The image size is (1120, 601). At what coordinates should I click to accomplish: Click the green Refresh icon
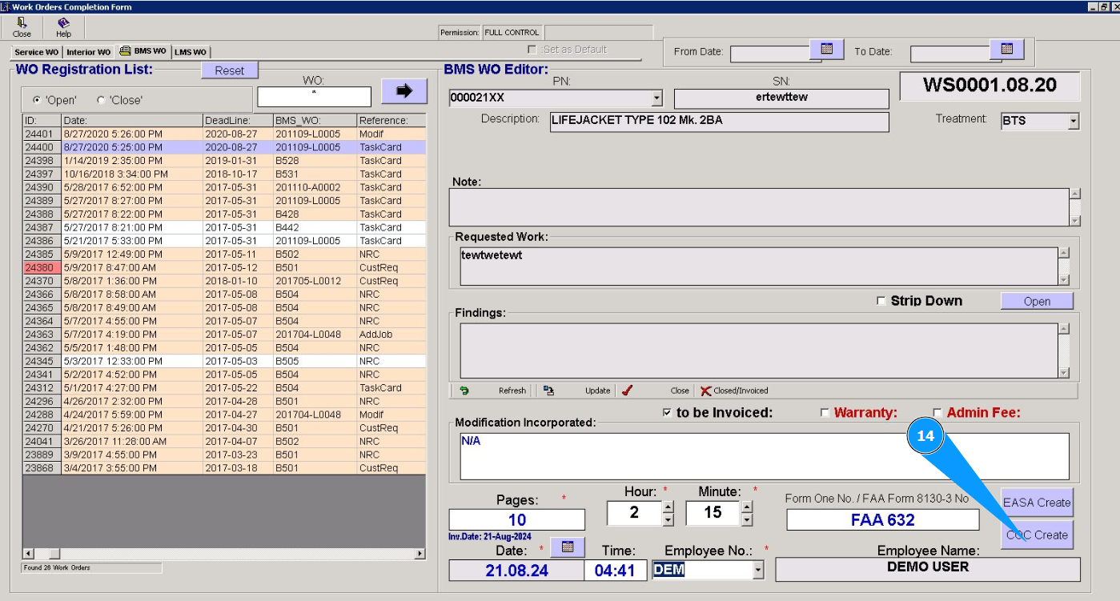tap(464, 391)
